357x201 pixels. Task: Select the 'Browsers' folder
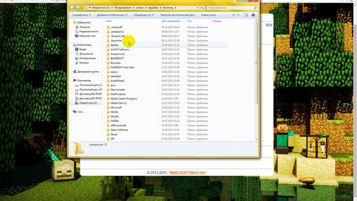(115, 63)
